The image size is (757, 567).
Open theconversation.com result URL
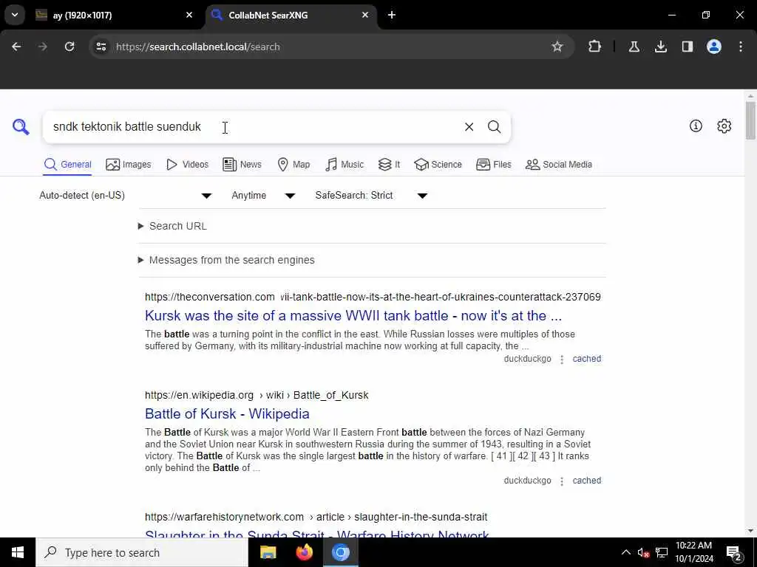[373, 297]
